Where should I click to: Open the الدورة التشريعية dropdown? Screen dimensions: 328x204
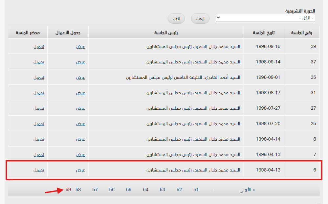pos(265,18)
